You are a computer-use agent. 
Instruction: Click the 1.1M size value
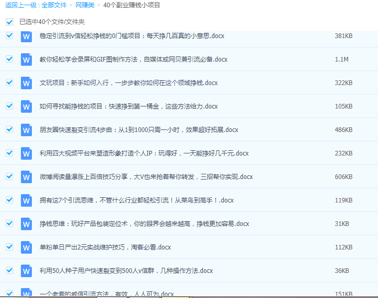341,59
